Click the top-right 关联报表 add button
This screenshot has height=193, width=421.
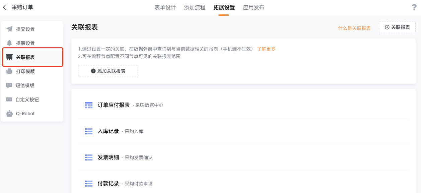click(x=397, y=27)
